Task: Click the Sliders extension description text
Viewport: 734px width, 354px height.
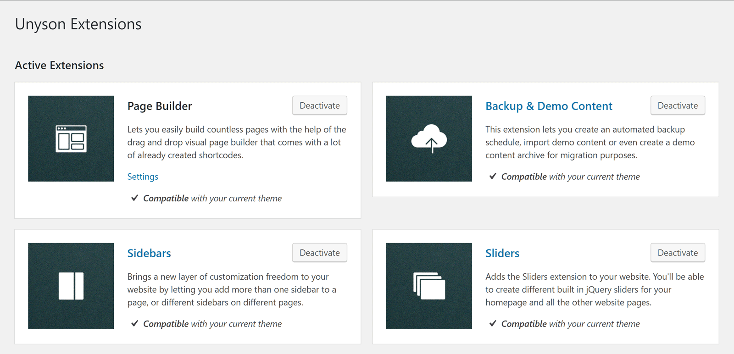Action: tap(595, 289)
